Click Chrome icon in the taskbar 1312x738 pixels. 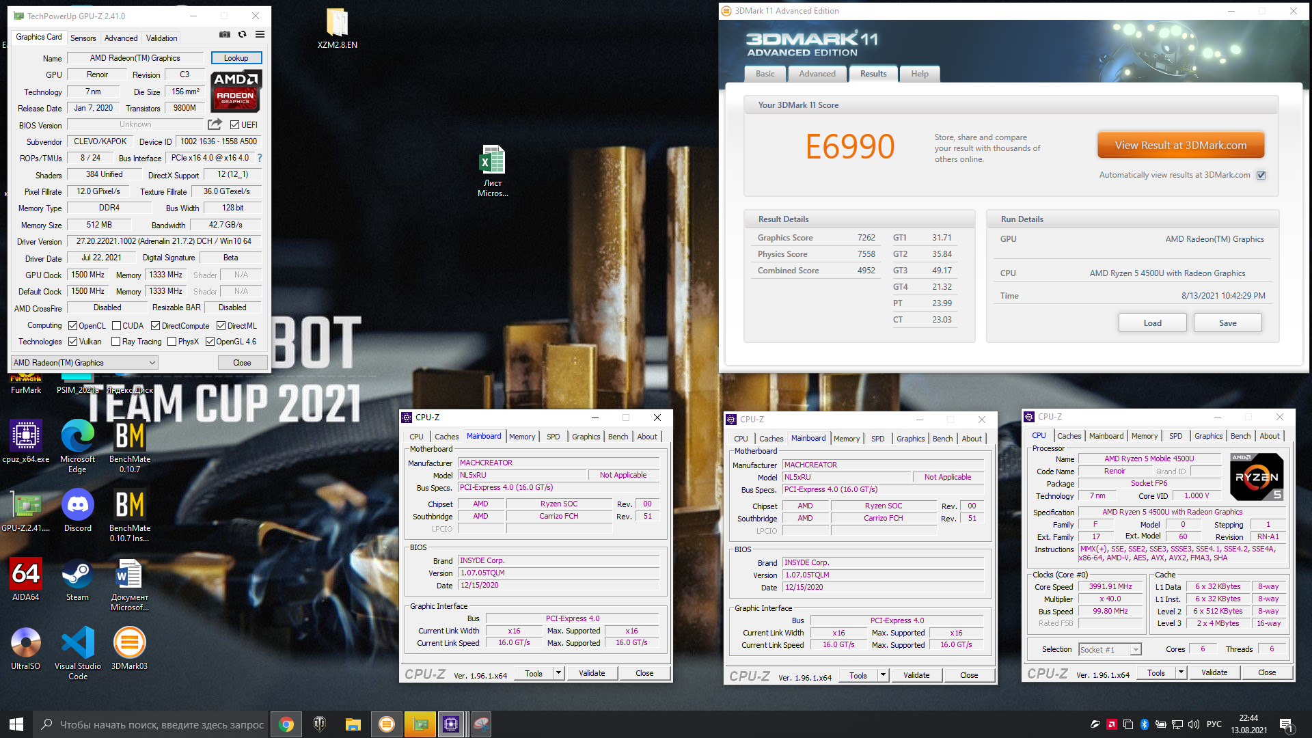click(286, 724)
